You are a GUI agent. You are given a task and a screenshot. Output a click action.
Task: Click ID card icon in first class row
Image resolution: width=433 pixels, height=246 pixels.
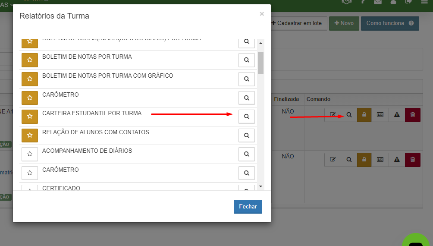click(380, 115)
